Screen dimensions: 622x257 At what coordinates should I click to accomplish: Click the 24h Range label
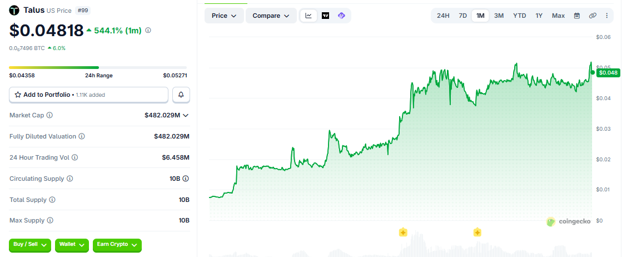click(x=99, y=76)
